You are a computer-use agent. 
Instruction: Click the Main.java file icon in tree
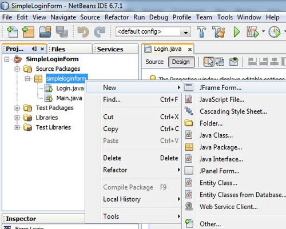pyautogui.click(x=49, y=98)
